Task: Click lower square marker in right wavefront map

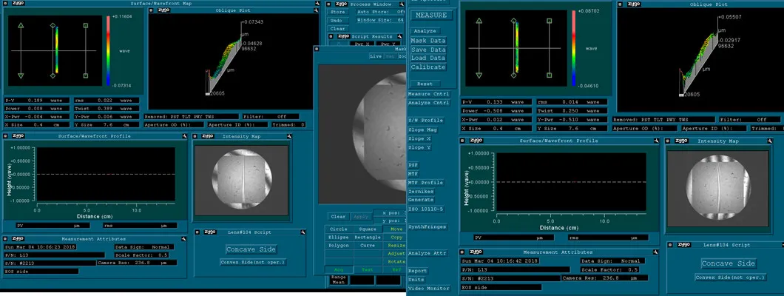Action: pos(549,75)
